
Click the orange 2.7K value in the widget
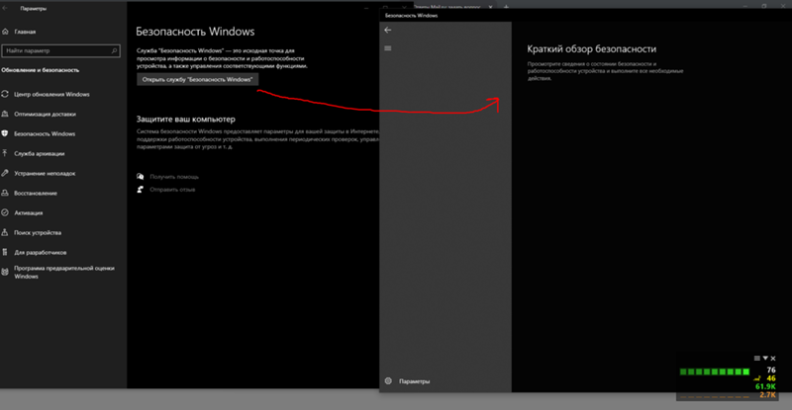click(767, 394)
